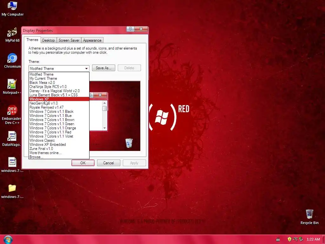Select the Notepad++ desktop icon
The image size is (325, 244).
tap(12, 87)
